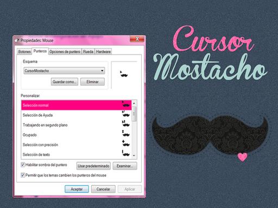Screen dimensions: 278x208
Task: Click the cursor icon for Trabajando en segundo plano
Action: (126, 123)
